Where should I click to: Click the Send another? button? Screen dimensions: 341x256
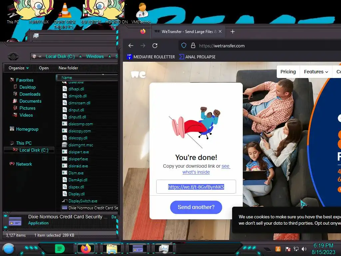196,207
